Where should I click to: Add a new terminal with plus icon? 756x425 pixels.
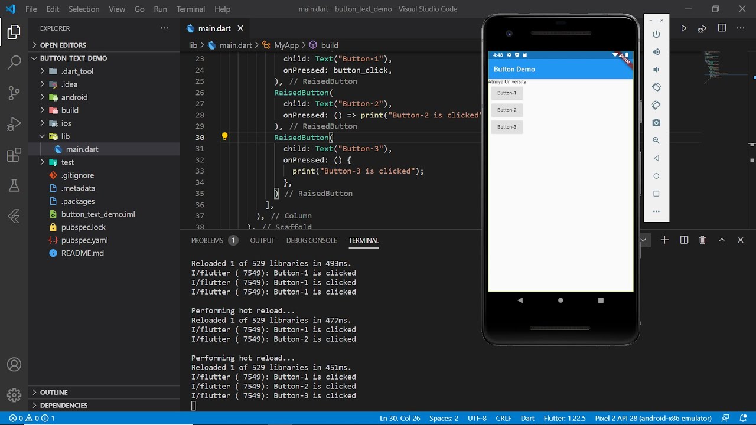coord(664,240)
